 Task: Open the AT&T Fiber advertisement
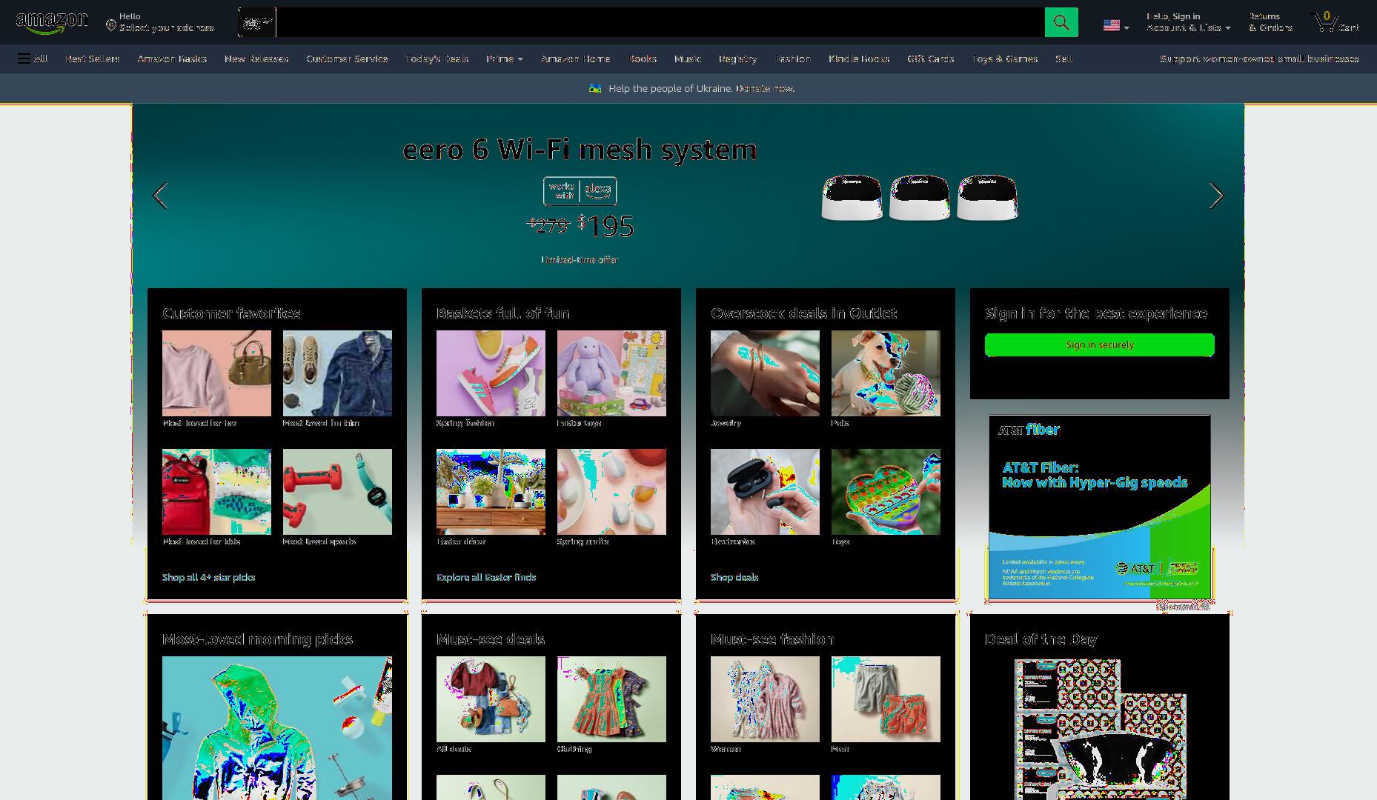pyautogui.click(x=1100, y=507)
